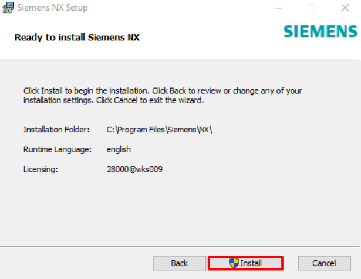Image resolution: width=361 pixels, height=279 pixels.
Task: Click the Runtime Language label
Action: tap(58, 149)
